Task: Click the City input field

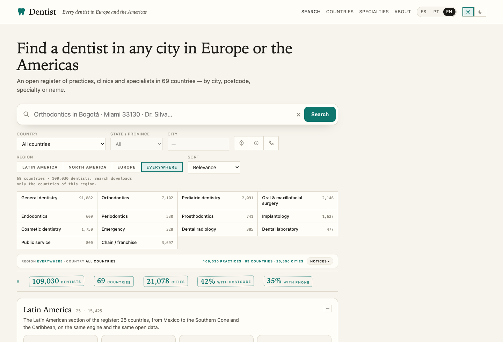Action: (x=198, y=144)
